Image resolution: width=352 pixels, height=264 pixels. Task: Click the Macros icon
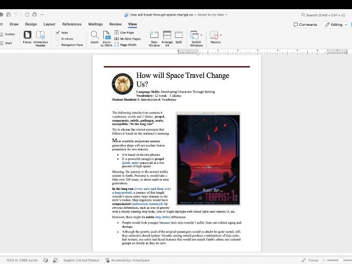[x=214, y=35]
